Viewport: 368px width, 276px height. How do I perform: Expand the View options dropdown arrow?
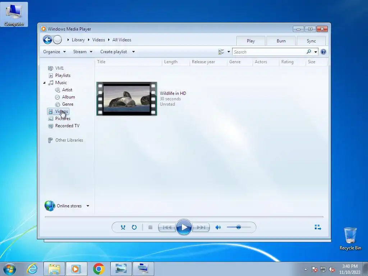[229, 52]
